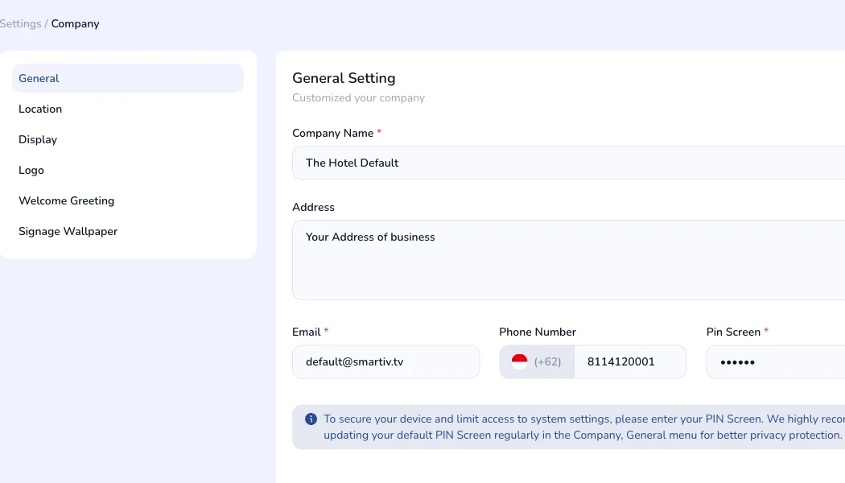
Task: Open the Signage Wallpaper section
Action: point(128,231)
